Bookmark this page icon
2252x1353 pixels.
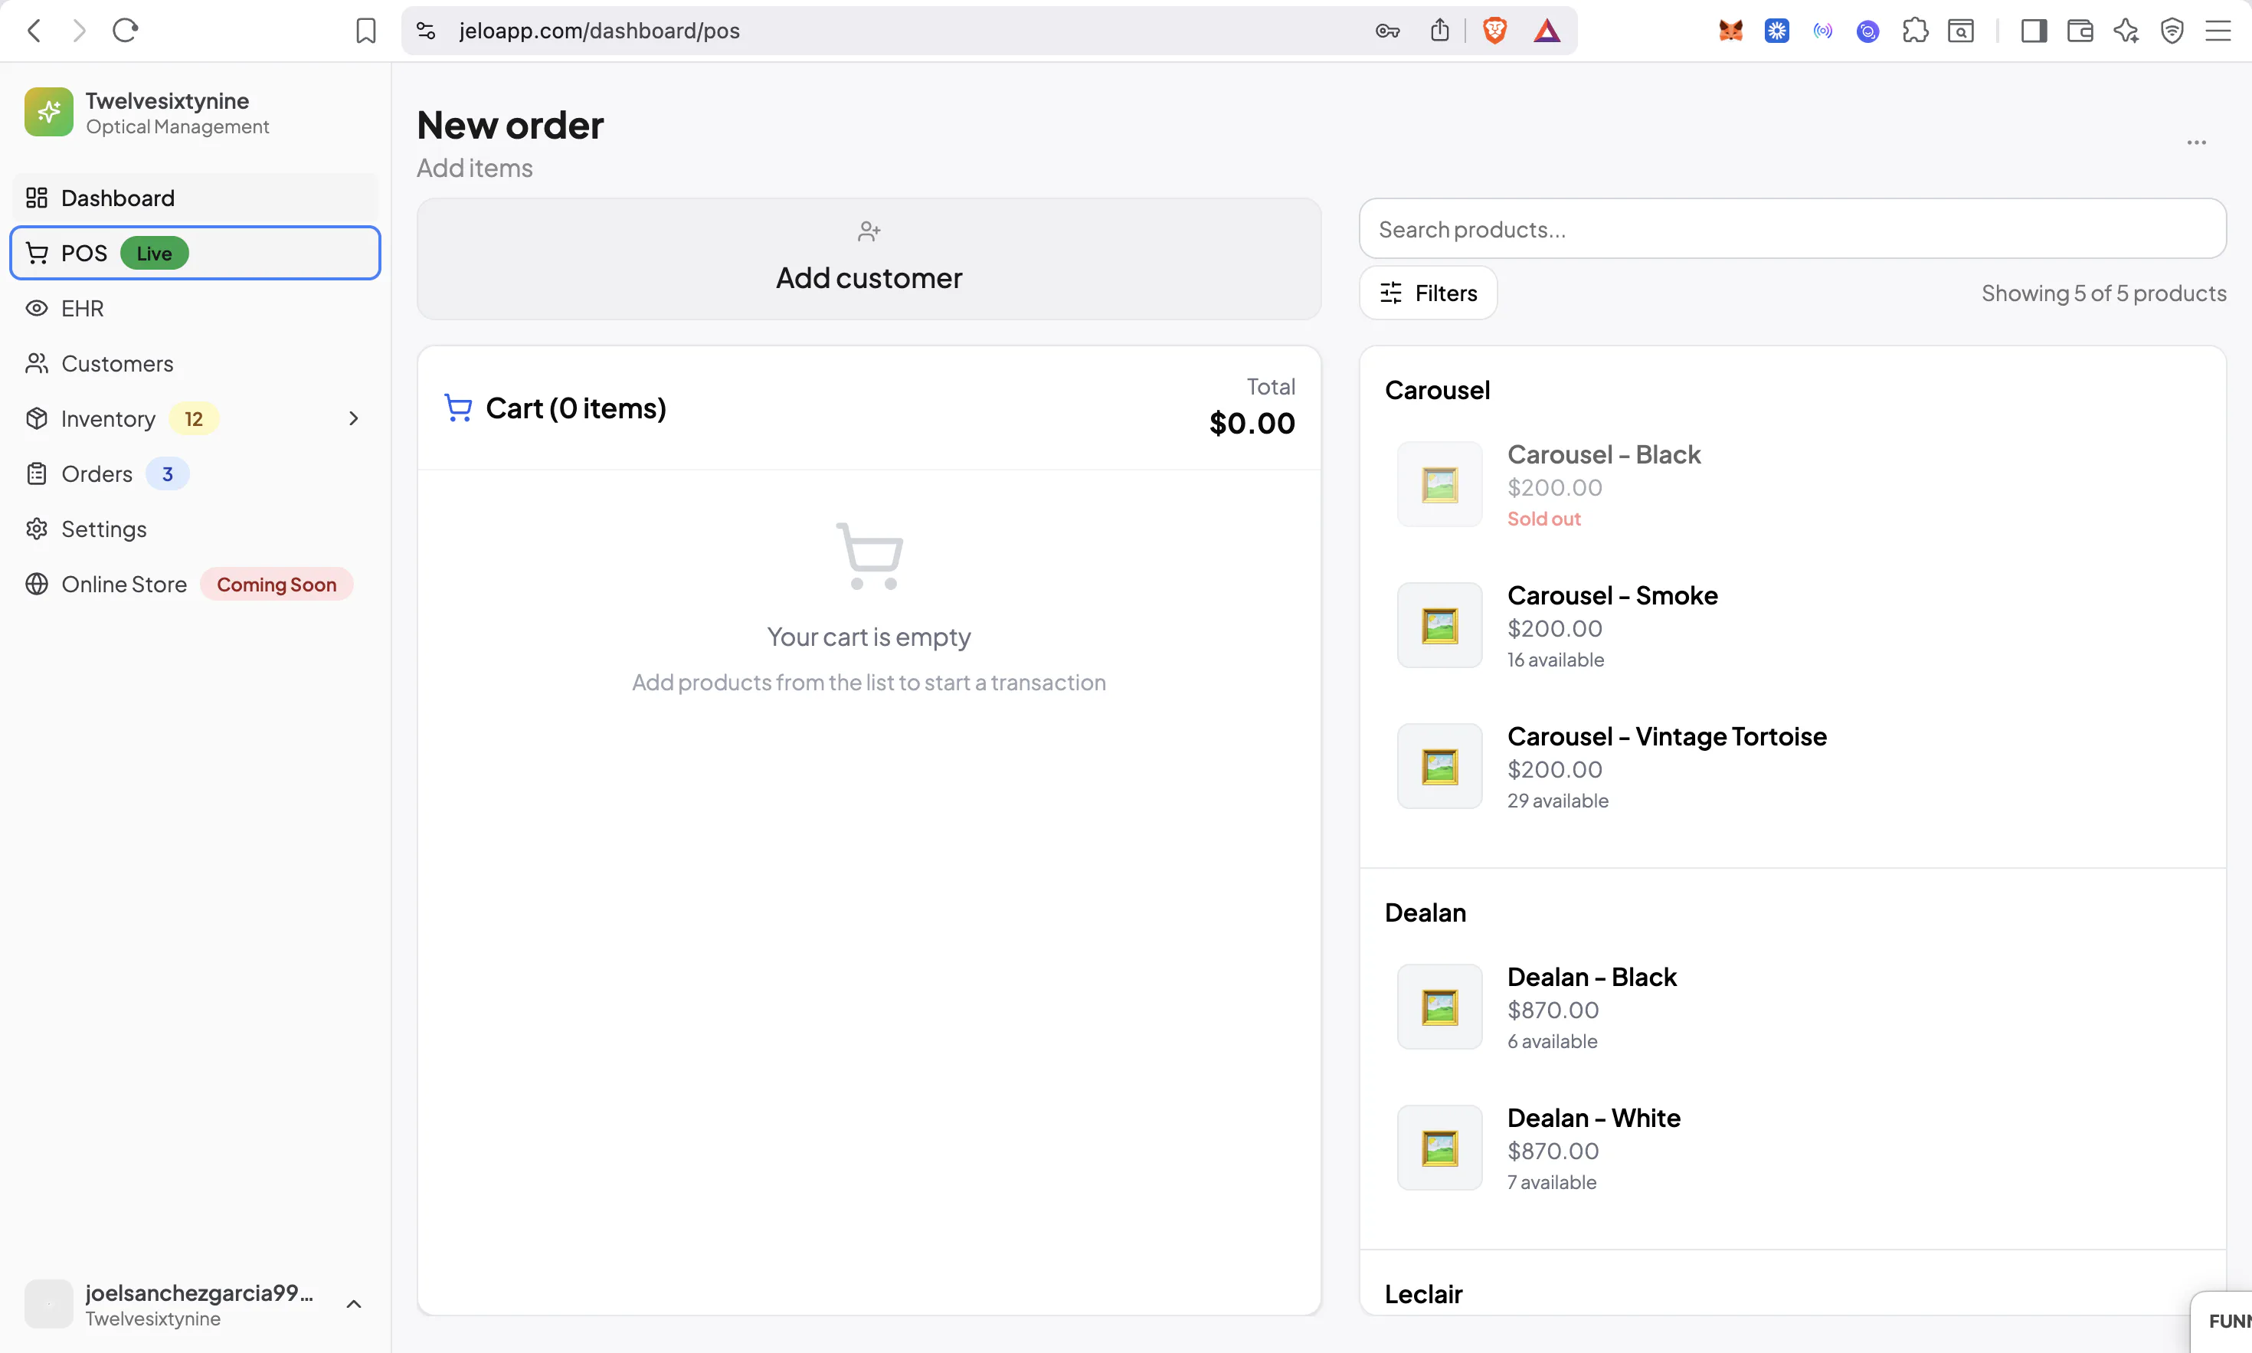365,31
